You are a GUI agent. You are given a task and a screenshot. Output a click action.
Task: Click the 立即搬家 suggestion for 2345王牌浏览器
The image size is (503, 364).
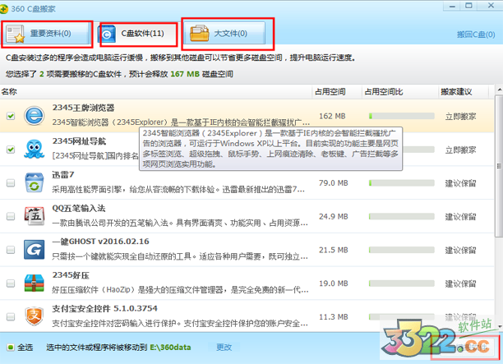pyautogui.click(x=460, y=117)
